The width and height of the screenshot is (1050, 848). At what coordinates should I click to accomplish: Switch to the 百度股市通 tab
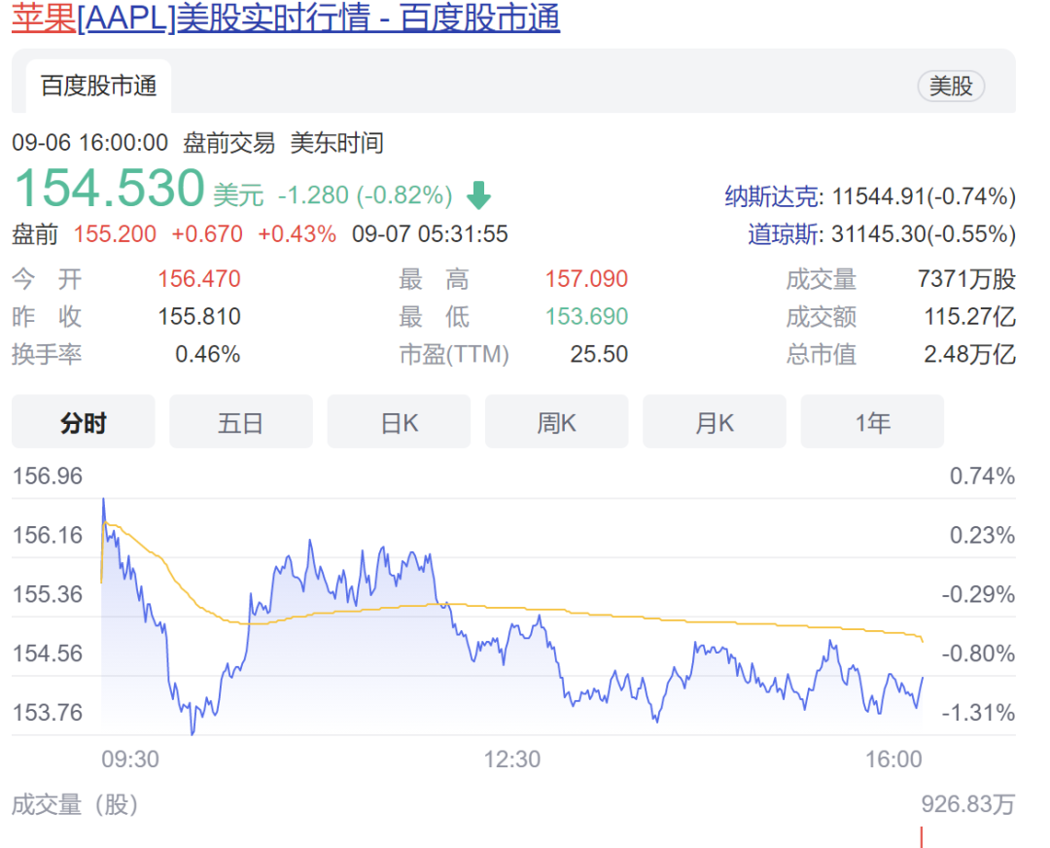[97, 86]
